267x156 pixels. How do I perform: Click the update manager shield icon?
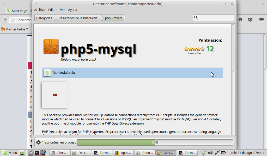coord(204,153)
